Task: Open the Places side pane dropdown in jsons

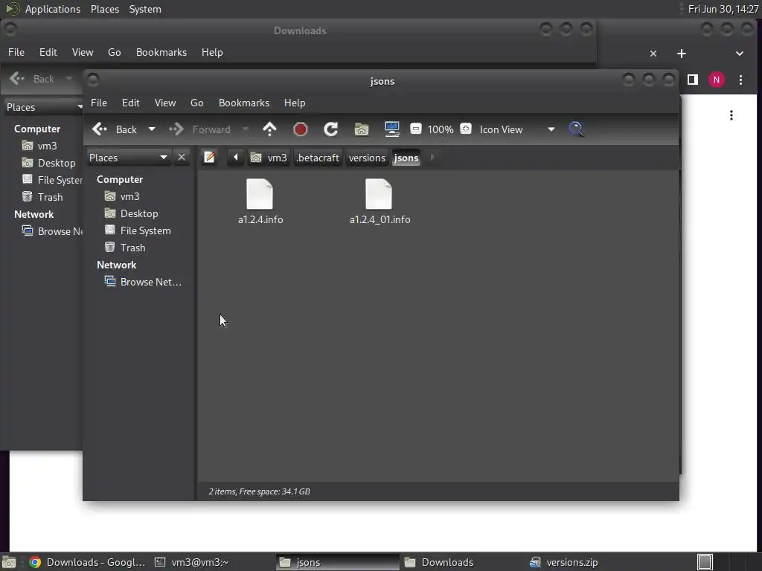Action: click(128, 158)
